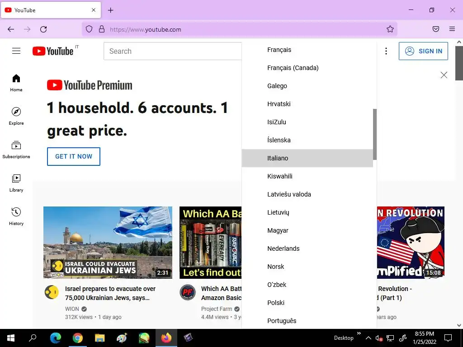Open Explore in the sidebar
The width and height of the screenshot is (463, 347).
click(x=16, y=116)
